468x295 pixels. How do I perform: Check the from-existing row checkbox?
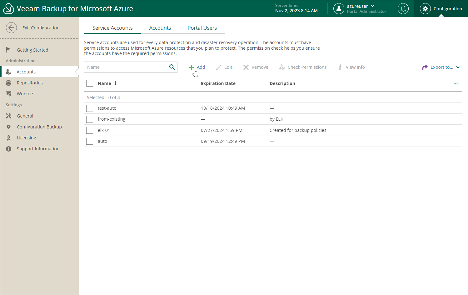(90, 119)
